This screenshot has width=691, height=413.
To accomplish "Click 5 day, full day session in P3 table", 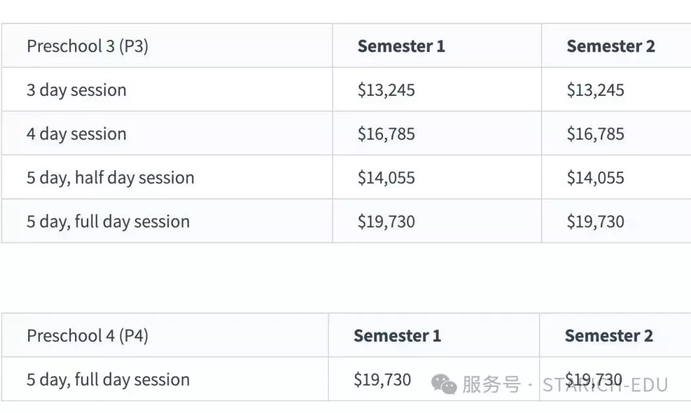I will 108,221.
